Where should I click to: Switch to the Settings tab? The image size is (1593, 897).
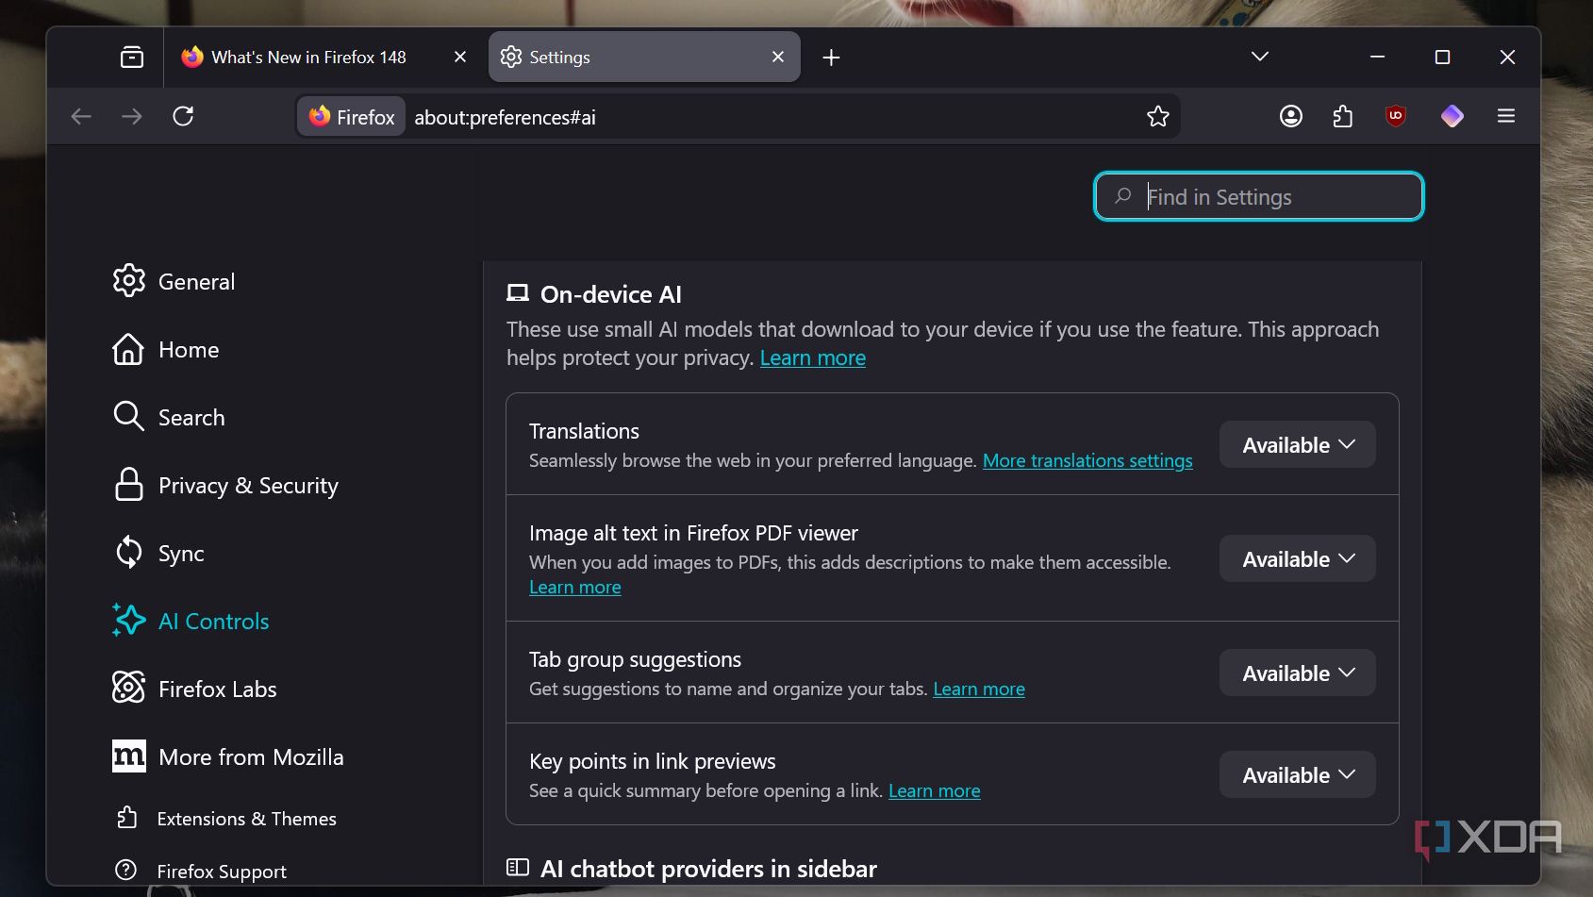point(644,58)
